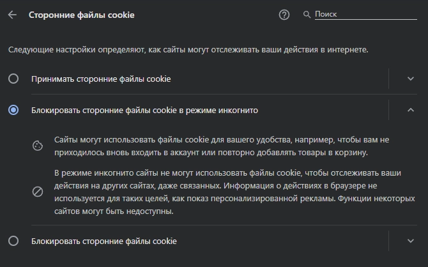
Task: Go back using the left arrow icon
Action: (12, 15)
